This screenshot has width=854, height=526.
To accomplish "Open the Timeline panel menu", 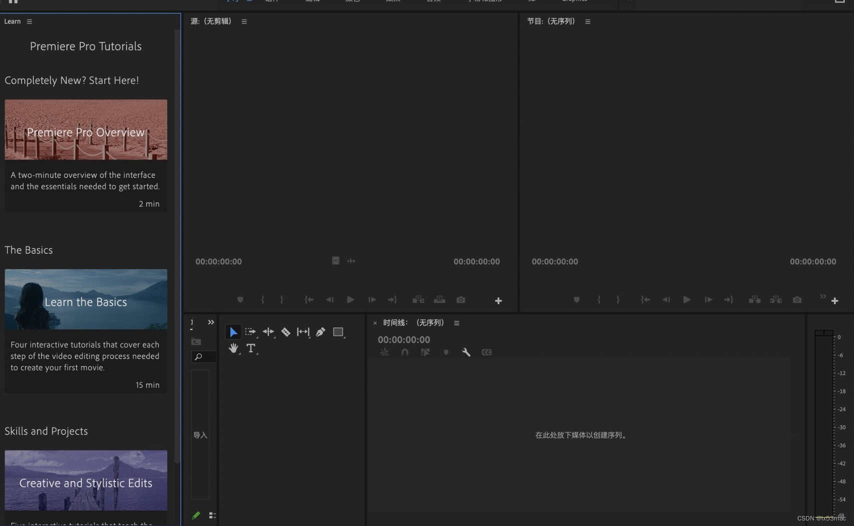I will pyautogui.click(x=456, y=323).
